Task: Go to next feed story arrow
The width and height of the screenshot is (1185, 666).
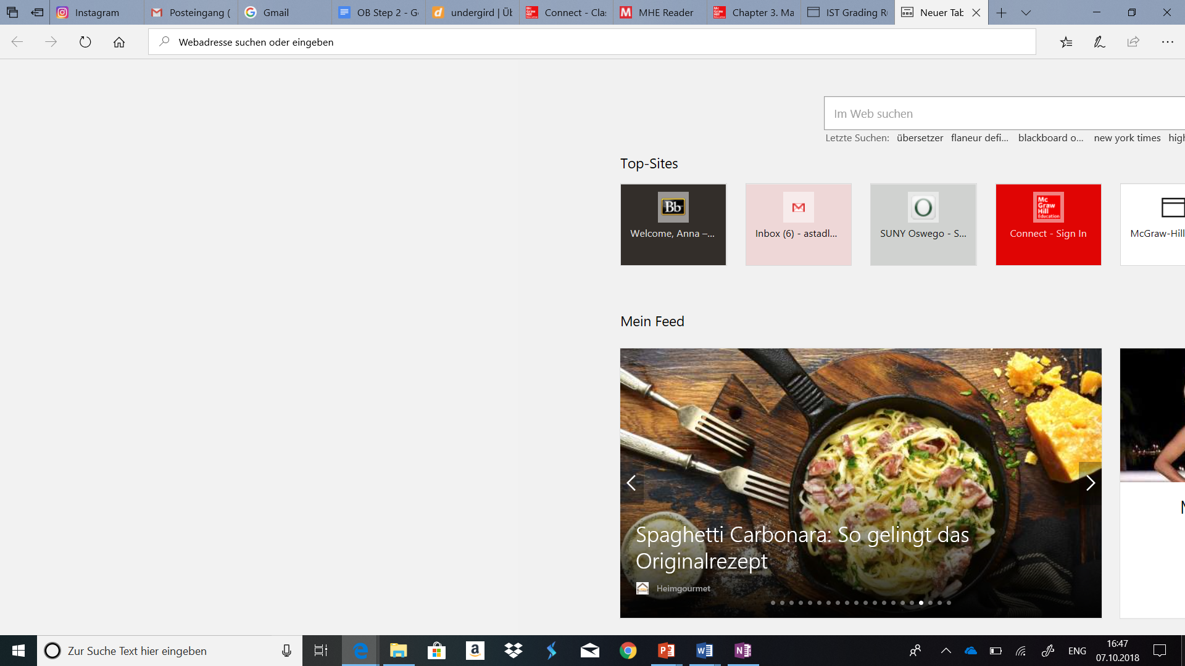Action: pyautogui.click(x=1090, y=483)
